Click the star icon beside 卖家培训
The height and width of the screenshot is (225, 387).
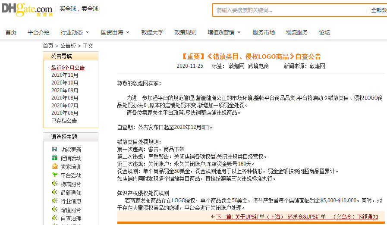click(54, 166)
